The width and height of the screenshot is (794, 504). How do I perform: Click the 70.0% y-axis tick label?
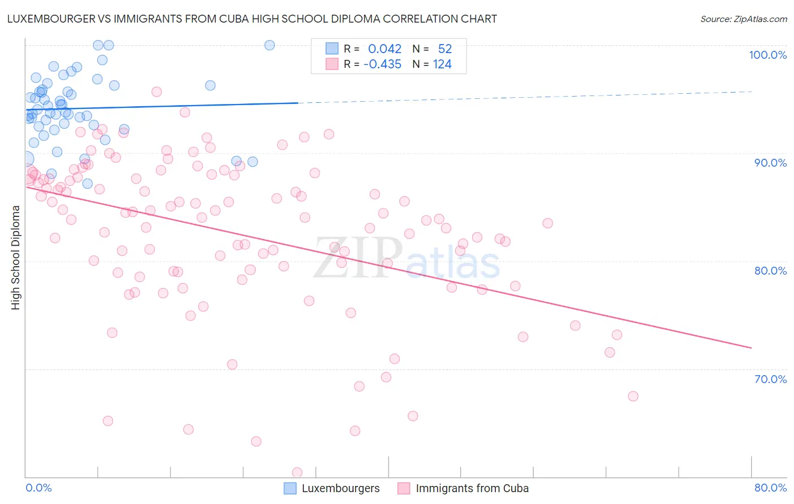coord(770,379)
